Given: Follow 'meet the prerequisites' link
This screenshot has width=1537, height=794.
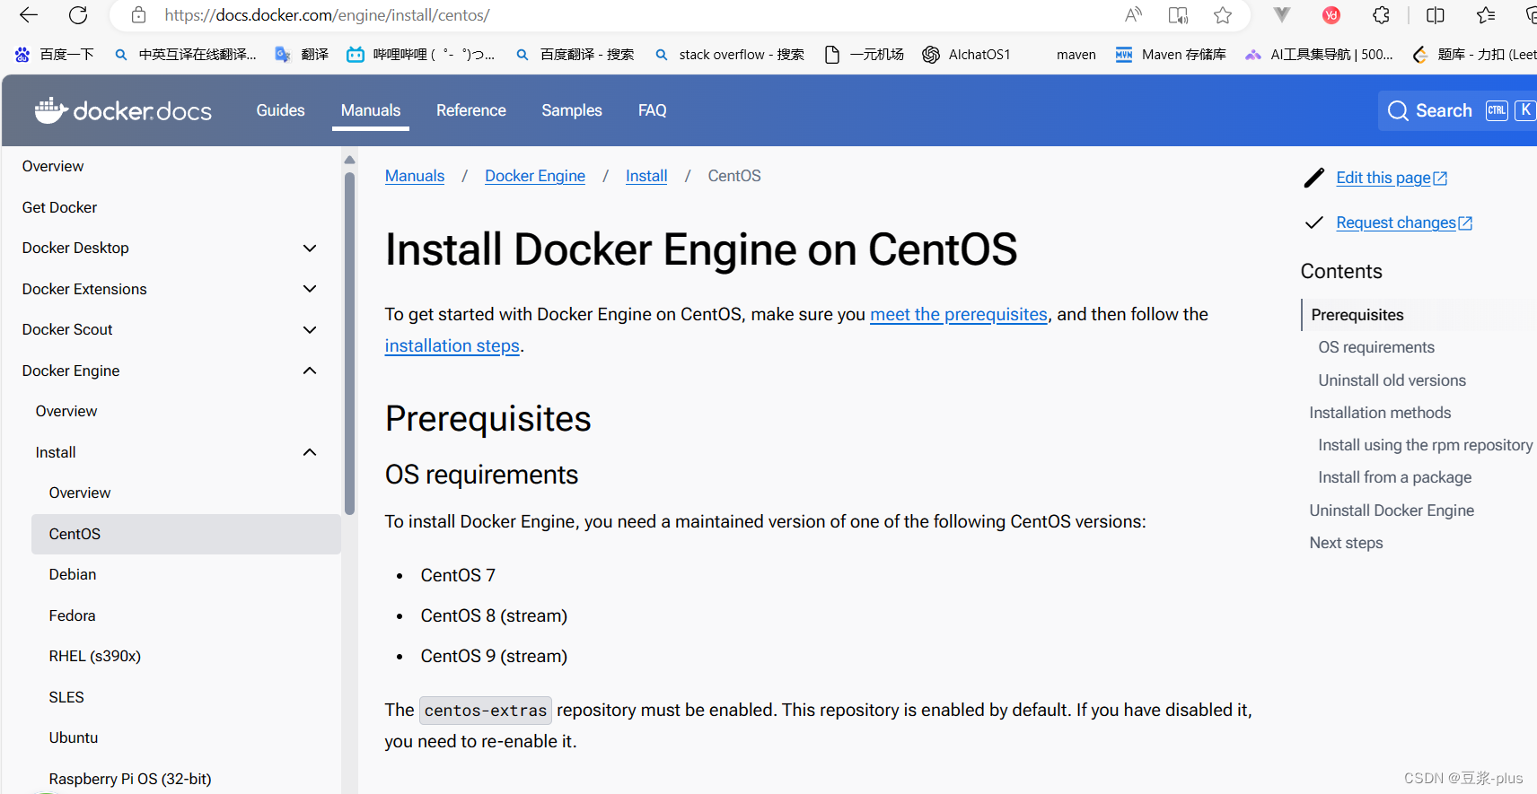Looking at the screenshot, I should [x=959, y=314].
